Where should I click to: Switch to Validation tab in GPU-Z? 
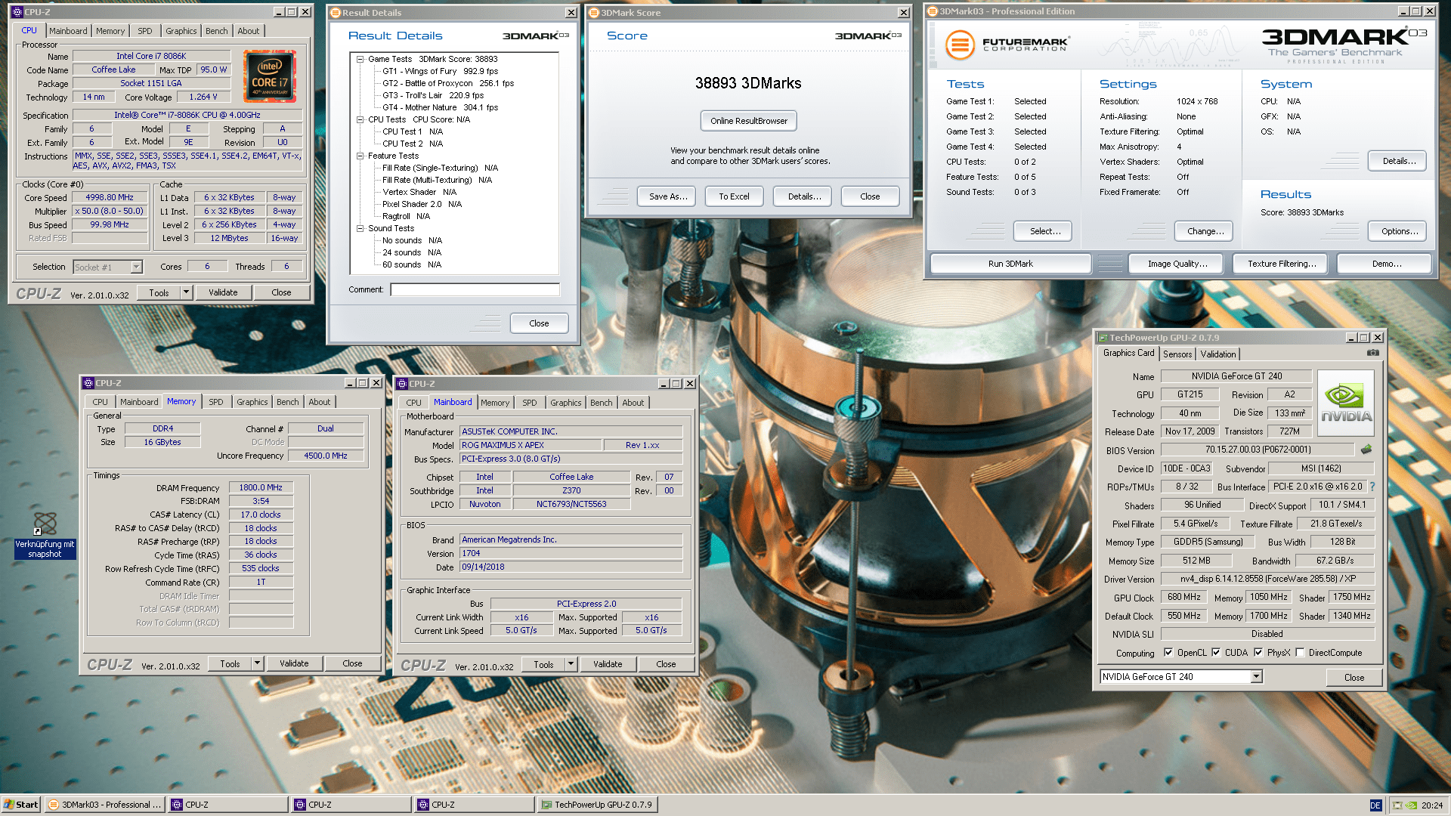point(1218,354)
